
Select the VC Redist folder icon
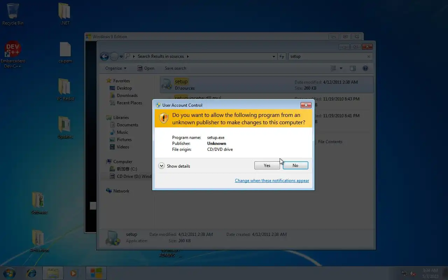65,90
